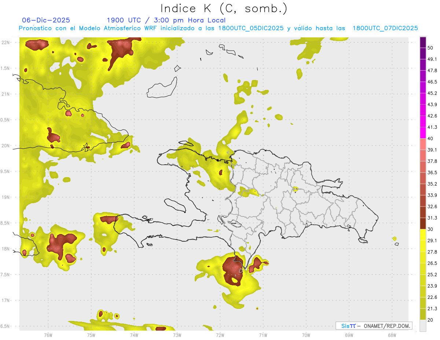Click the "74W" longitude label
The width and height of the screenshot is (440, 340).
click(x=134, y=334)
